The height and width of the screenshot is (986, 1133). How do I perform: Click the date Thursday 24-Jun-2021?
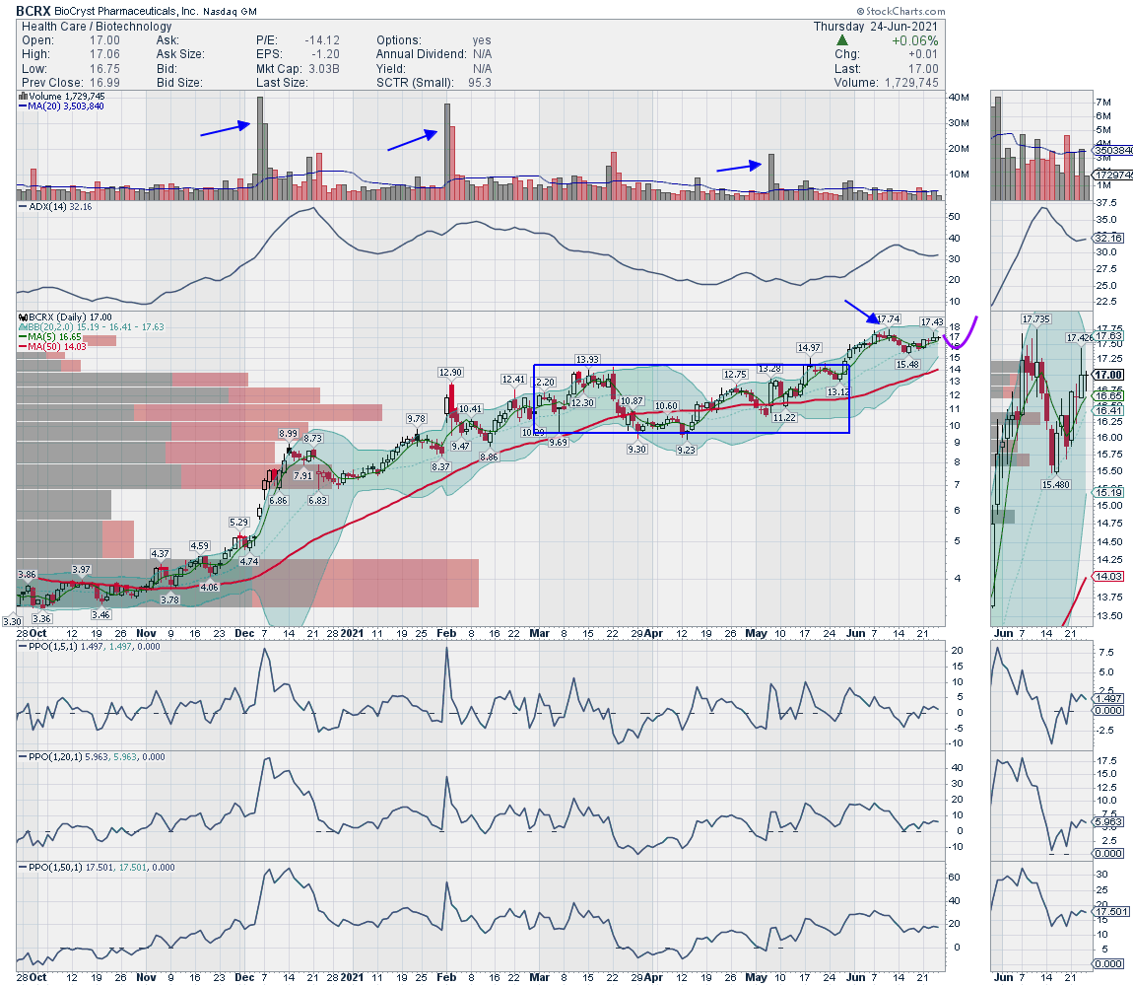[876, 26]
